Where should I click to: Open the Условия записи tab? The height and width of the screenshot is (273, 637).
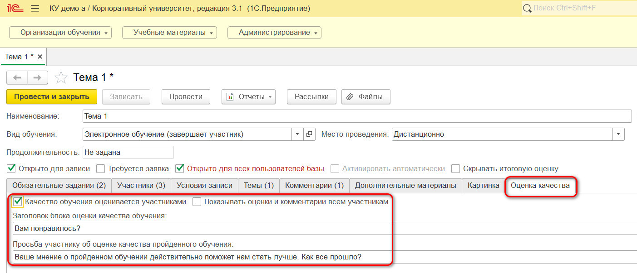pos(204,186)
